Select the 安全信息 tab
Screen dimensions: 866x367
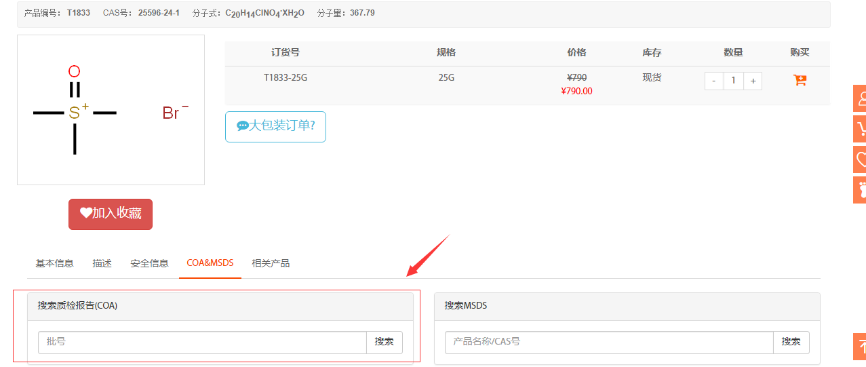149,263
